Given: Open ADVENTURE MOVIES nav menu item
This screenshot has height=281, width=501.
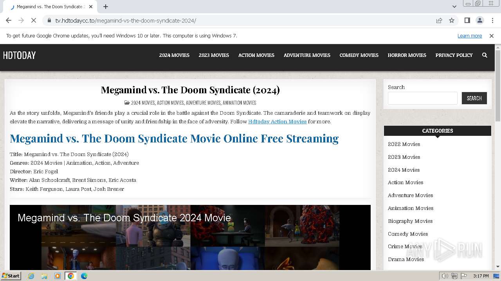Looking at the screenshot, I should pos(307,55).
